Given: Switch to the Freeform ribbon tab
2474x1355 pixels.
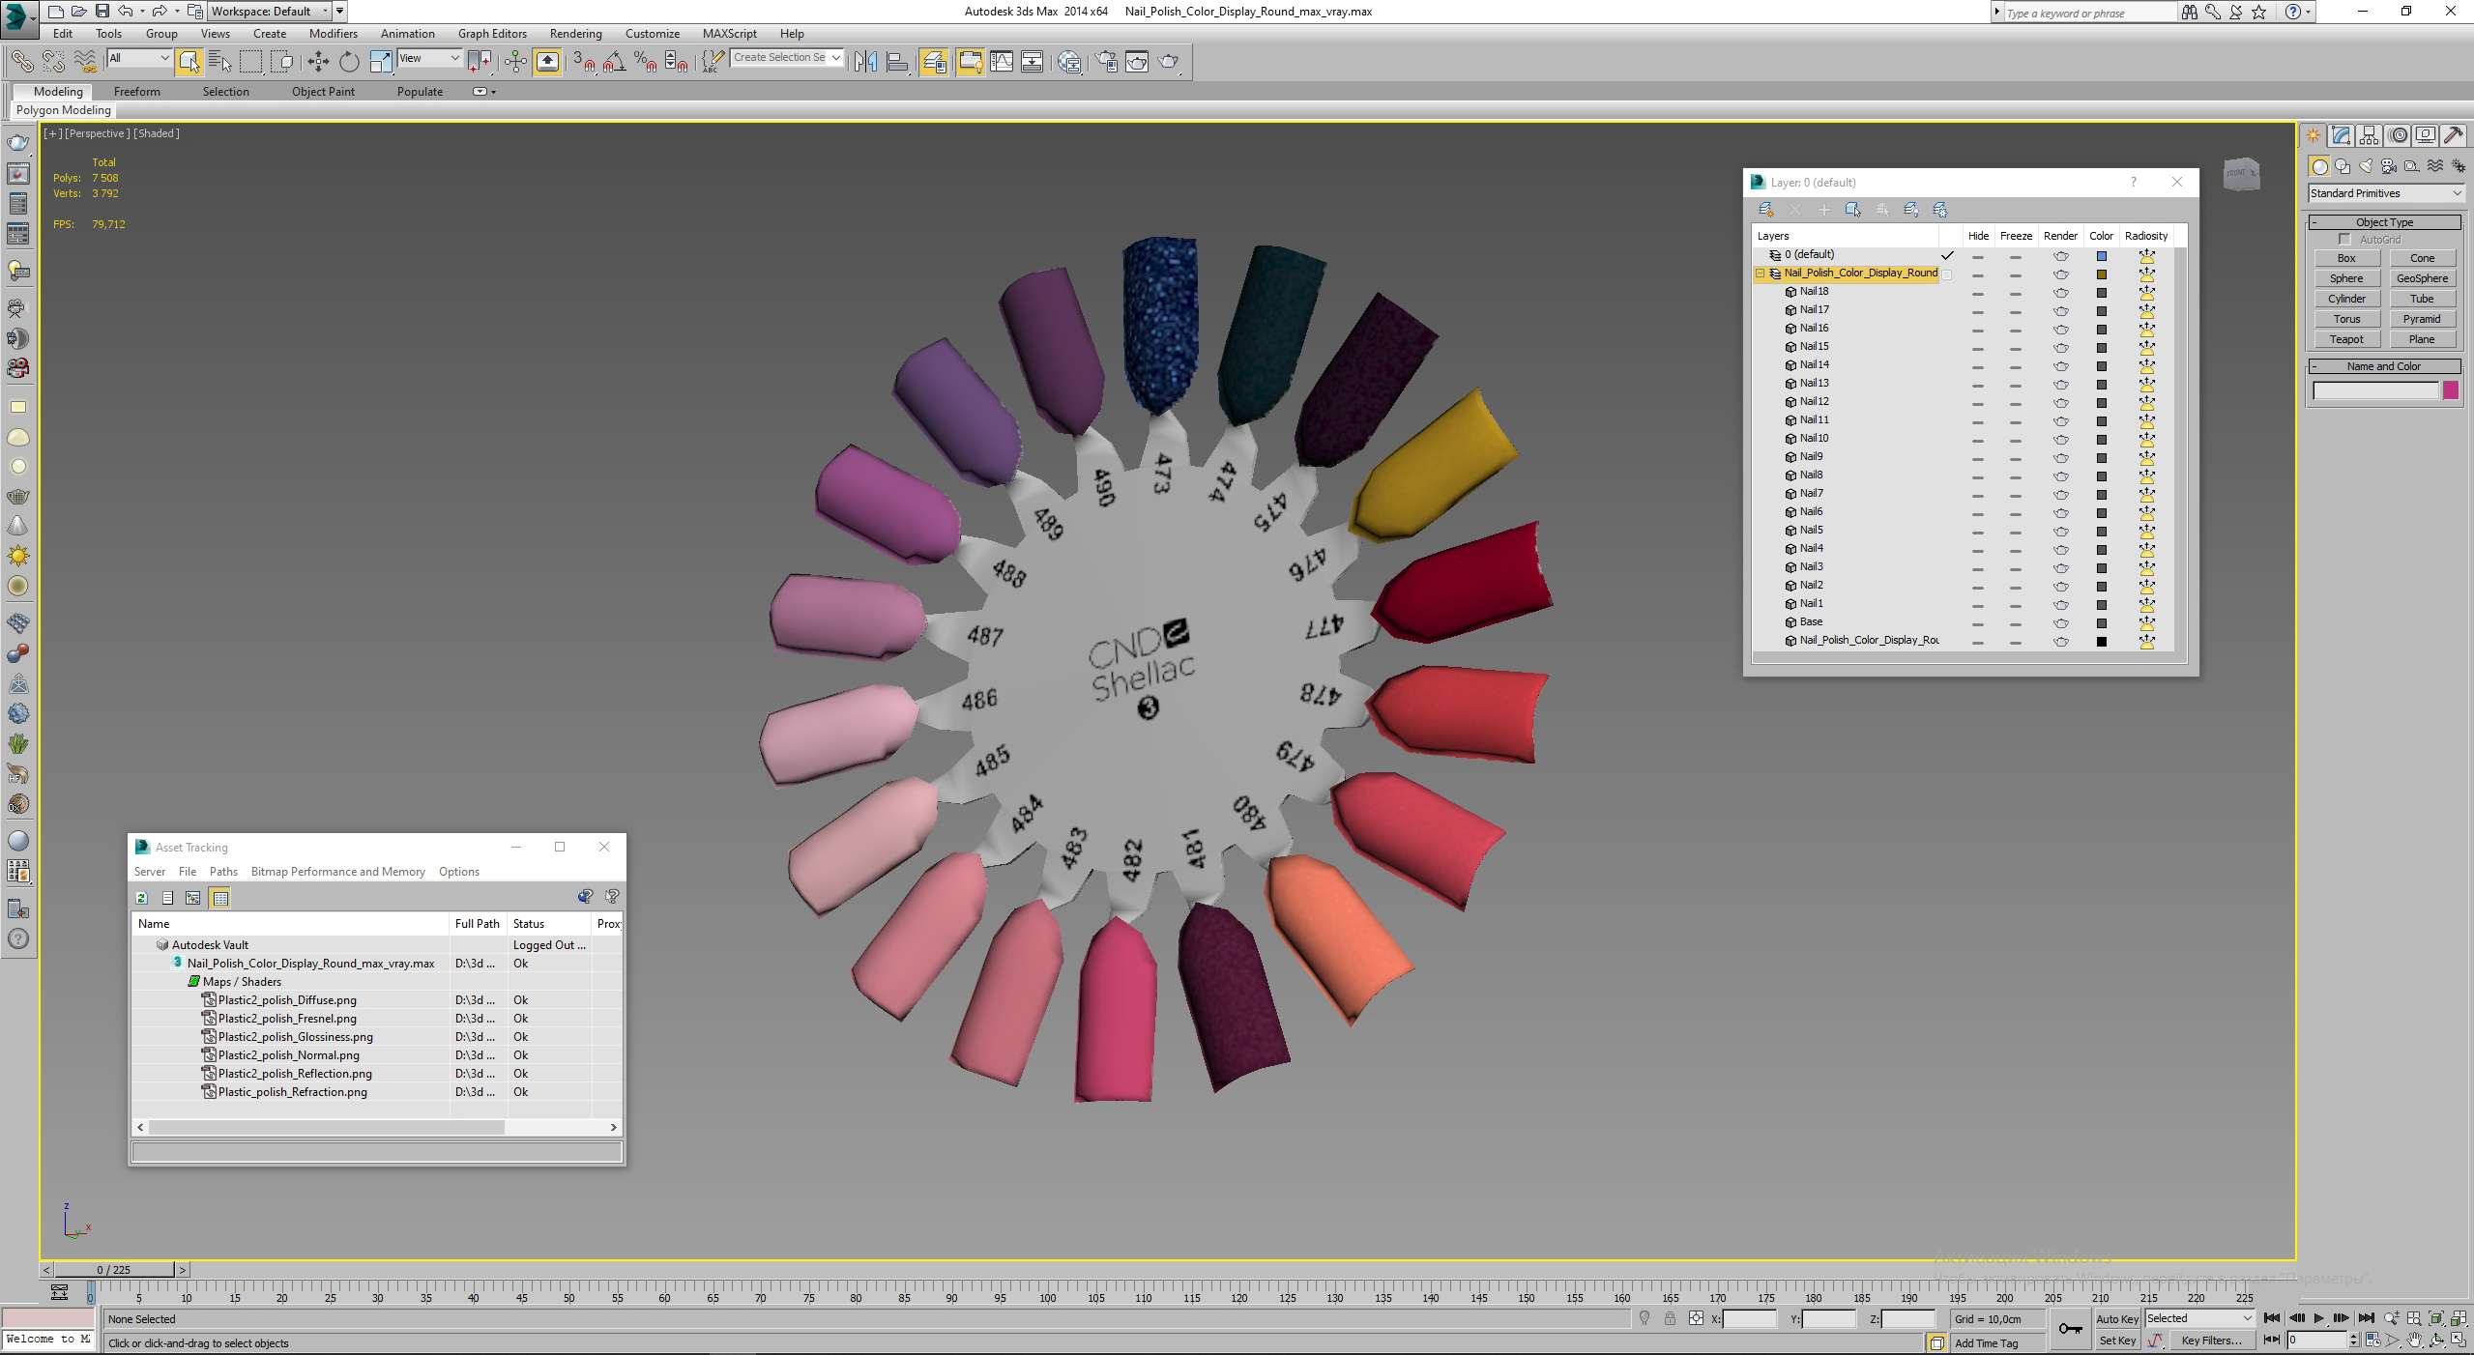Looking at the screenshot, I should click(x=137, y=92).
